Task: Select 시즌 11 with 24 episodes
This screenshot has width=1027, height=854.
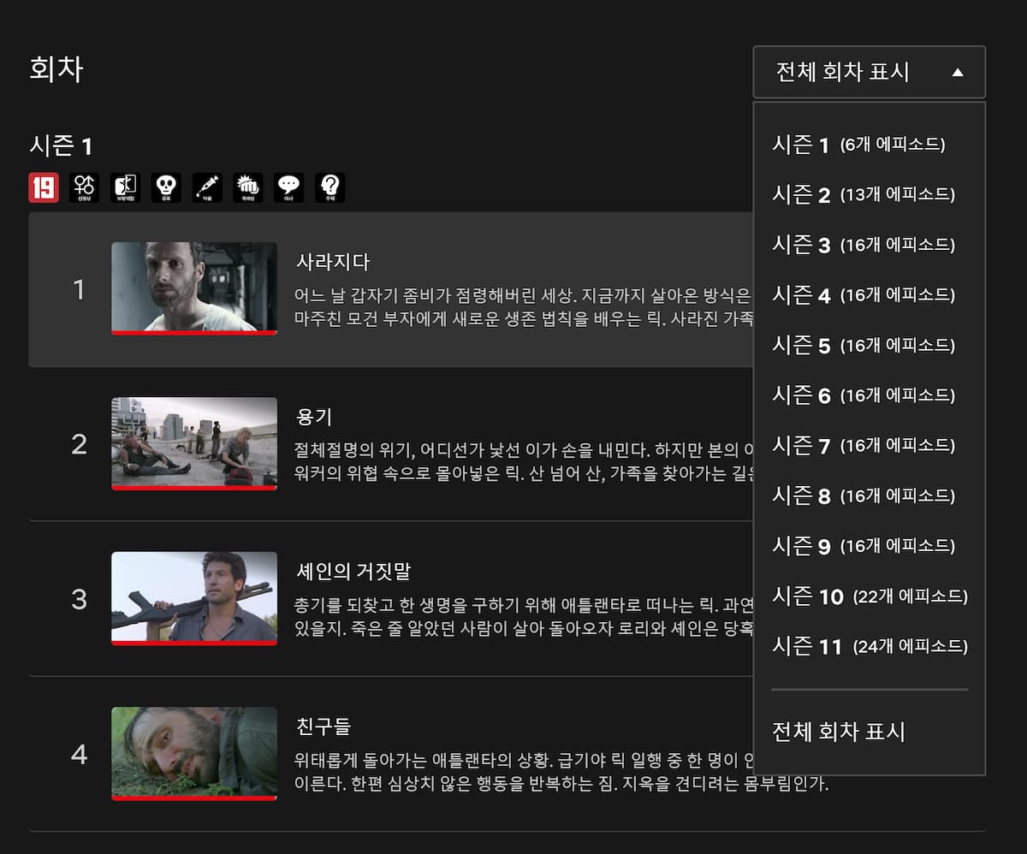Action: tap(868, 647)
